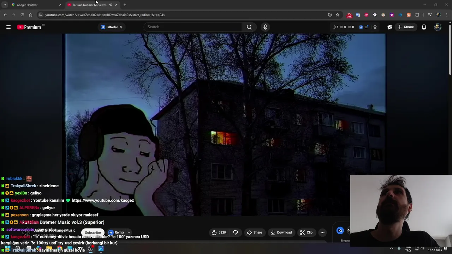This screenshot has height=254, width=452.
Task: Share the video
Action: coord(254,232)
